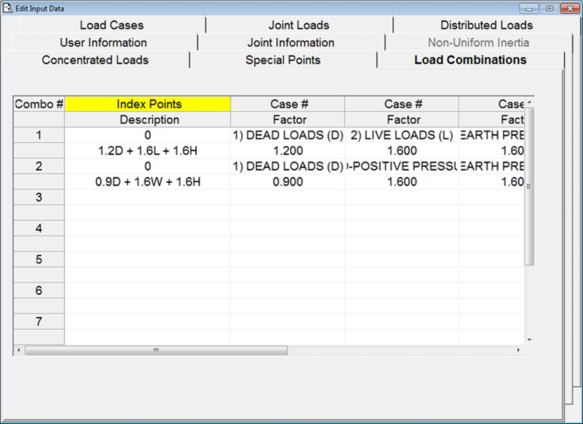Click the yellow Index Points header
Screen dimensions: 583x424
(148, 104)
